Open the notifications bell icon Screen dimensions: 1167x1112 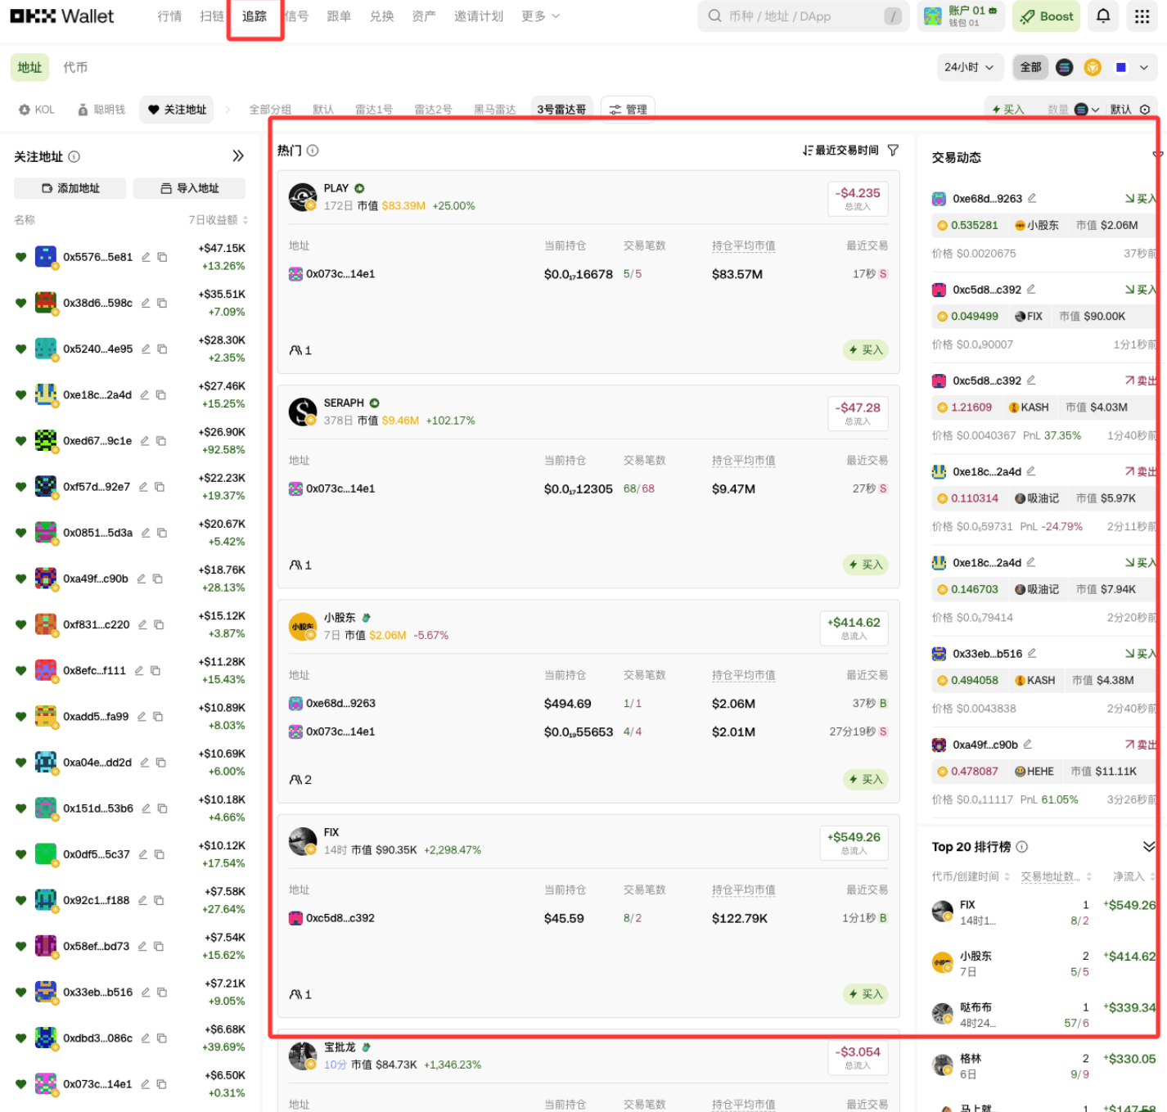tap(1103, 16)
